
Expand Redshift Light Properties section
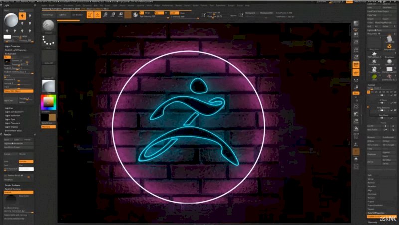[16, 50]
